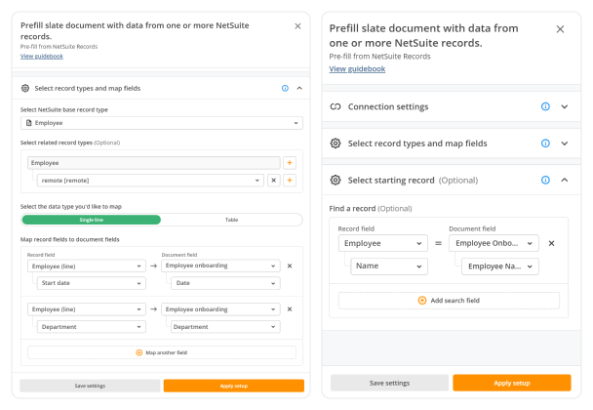The width and height of the screenshot is (593, 410).
Task: Open View guidebook link in right panel
Action: click(x=357, y=69)
